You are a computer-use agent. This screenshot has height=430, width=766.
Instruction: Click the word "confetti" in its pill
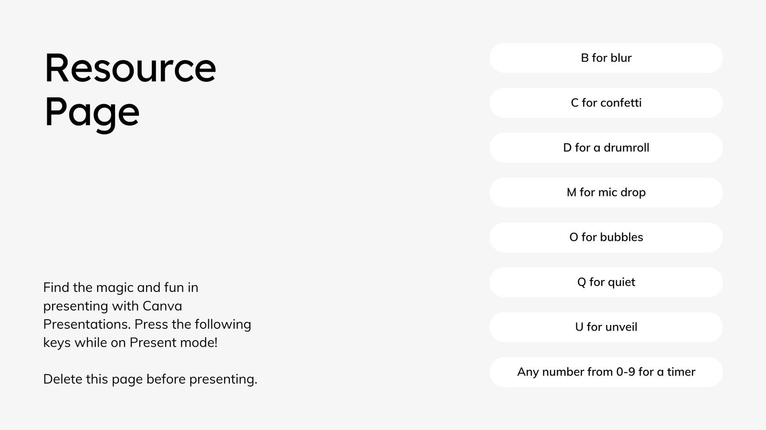click(x=621, y=103)
